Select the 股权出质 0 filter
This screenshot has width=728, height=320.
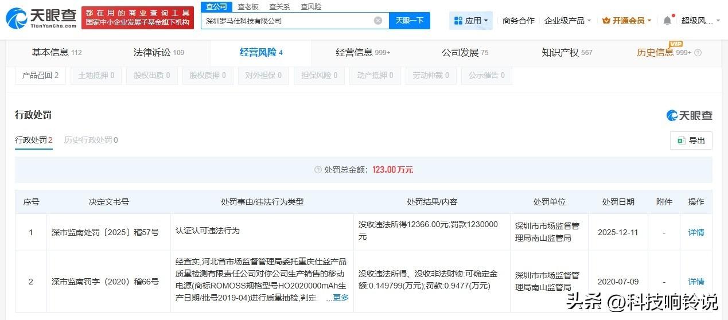[x=152, y=75]
